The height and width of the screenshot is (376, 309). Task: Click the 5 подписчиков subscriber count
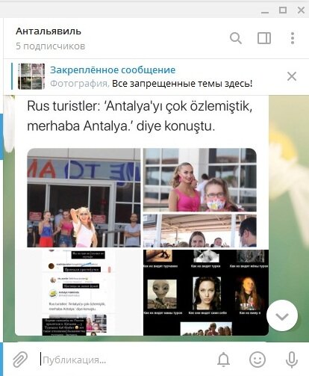[51, 46]
